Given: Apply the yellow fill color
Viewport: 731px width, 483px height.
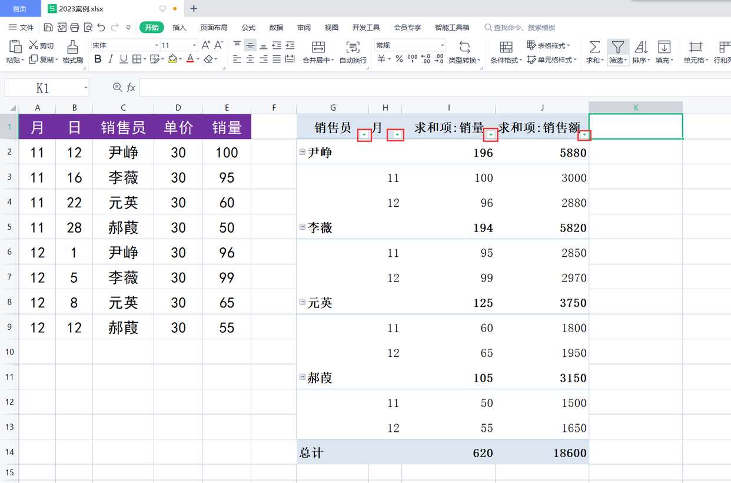Looking at the screenshot, I should pyautogui.click(x=172, y=59).
